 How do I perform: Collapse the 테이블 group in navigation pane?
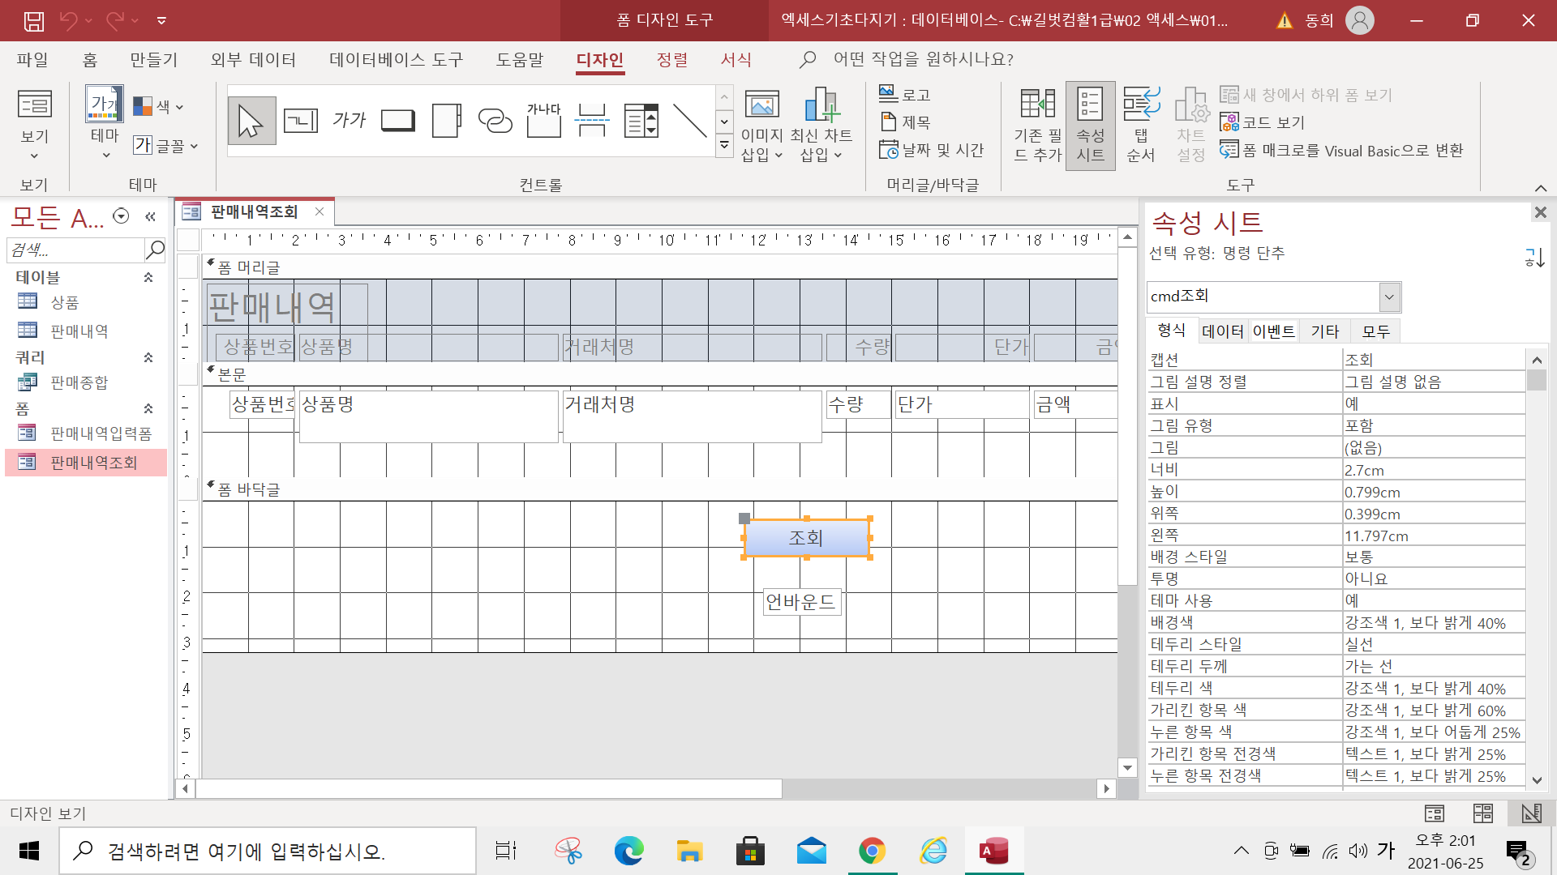(148, 277)
